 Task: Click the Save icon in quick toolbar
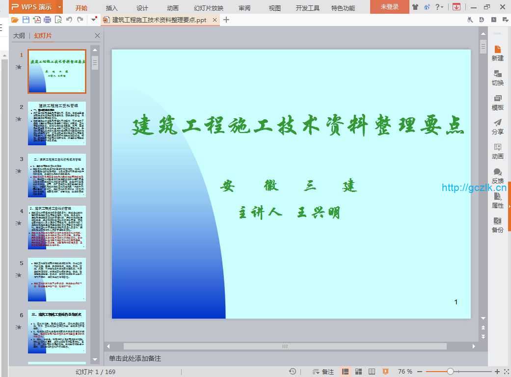click(26, 20)
